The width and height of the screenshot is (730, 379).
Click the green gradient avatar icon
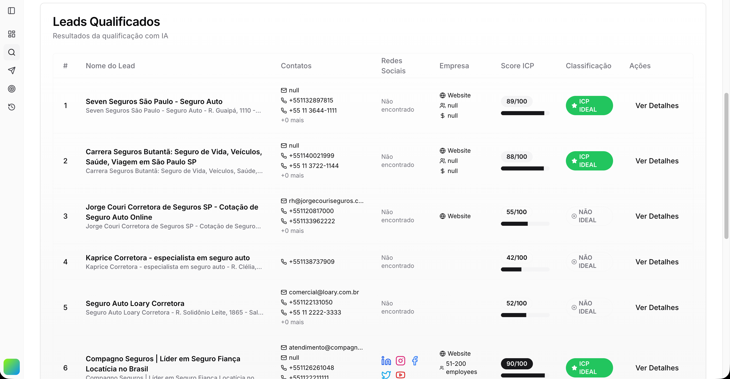(x=12, y=367)
